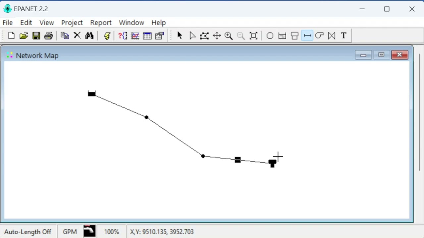Create a new project with New icon
The image size is (424, 238).
tap(11, 36)
